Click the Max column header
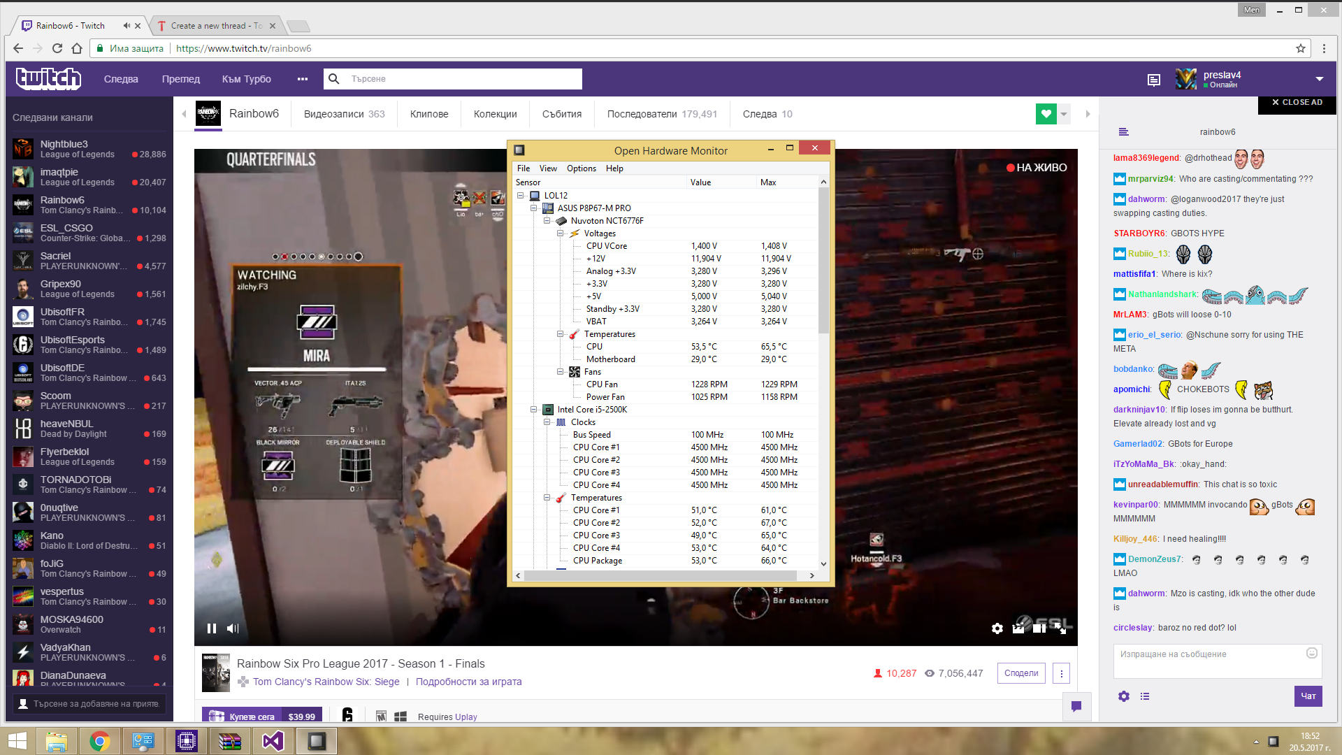 786,182
